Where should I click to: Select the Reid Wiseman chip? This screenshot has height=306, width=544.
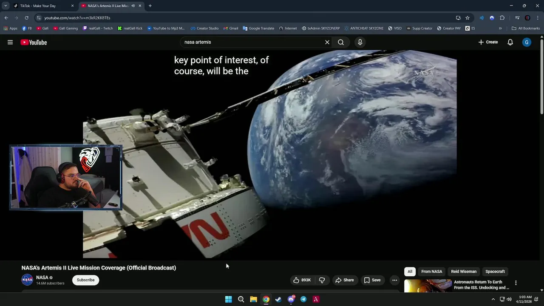464,272
